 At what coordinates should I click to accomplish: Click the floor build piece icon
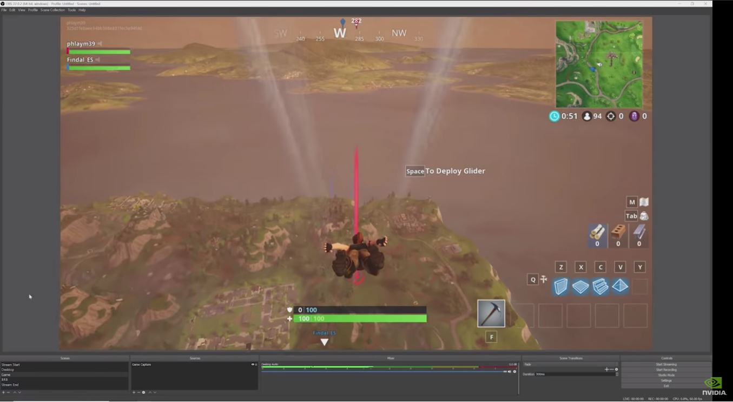click(x=580, y=286)
